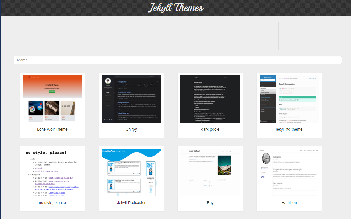This screenshot has width=351, height=219.
Task: Select the no style, please title link
Action: click(52, 203)
